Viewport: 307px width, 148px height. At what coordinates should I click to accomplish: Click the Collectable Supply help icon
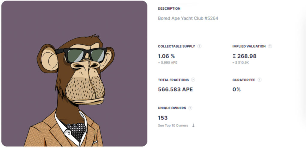tap(199, 46)
